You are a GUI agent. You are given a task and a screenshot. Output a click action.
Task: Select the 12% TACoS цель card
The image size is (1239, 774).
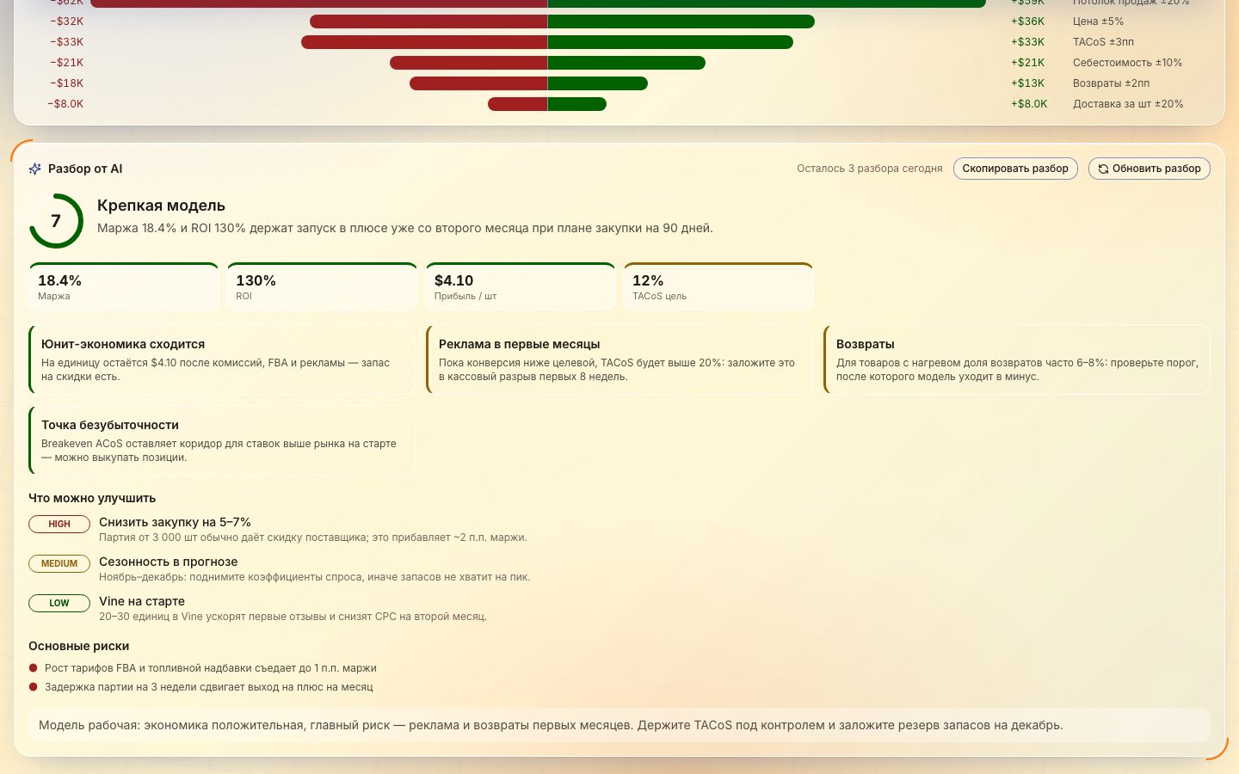[x=718, y=286]
